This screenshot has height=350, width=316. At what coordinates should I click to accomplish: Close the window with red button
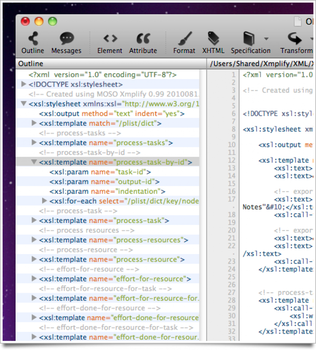pos(25,21)
